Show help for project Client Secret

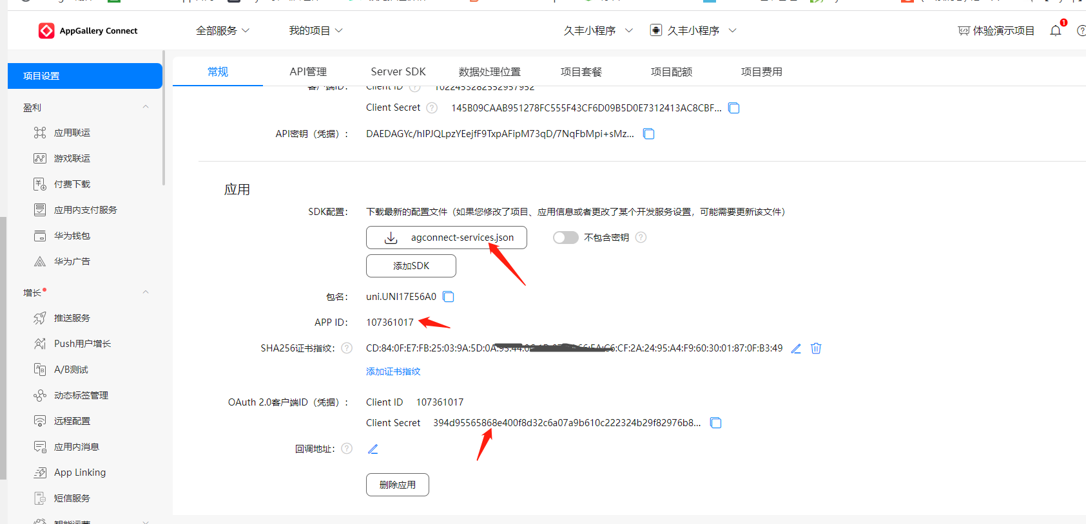[432, 108]
